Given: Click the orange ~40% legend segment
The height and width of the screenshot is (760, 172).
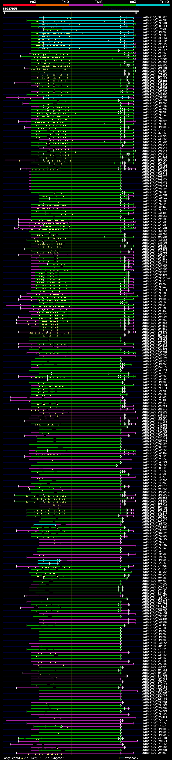Looking at the screenshot, I should point(53,5).
